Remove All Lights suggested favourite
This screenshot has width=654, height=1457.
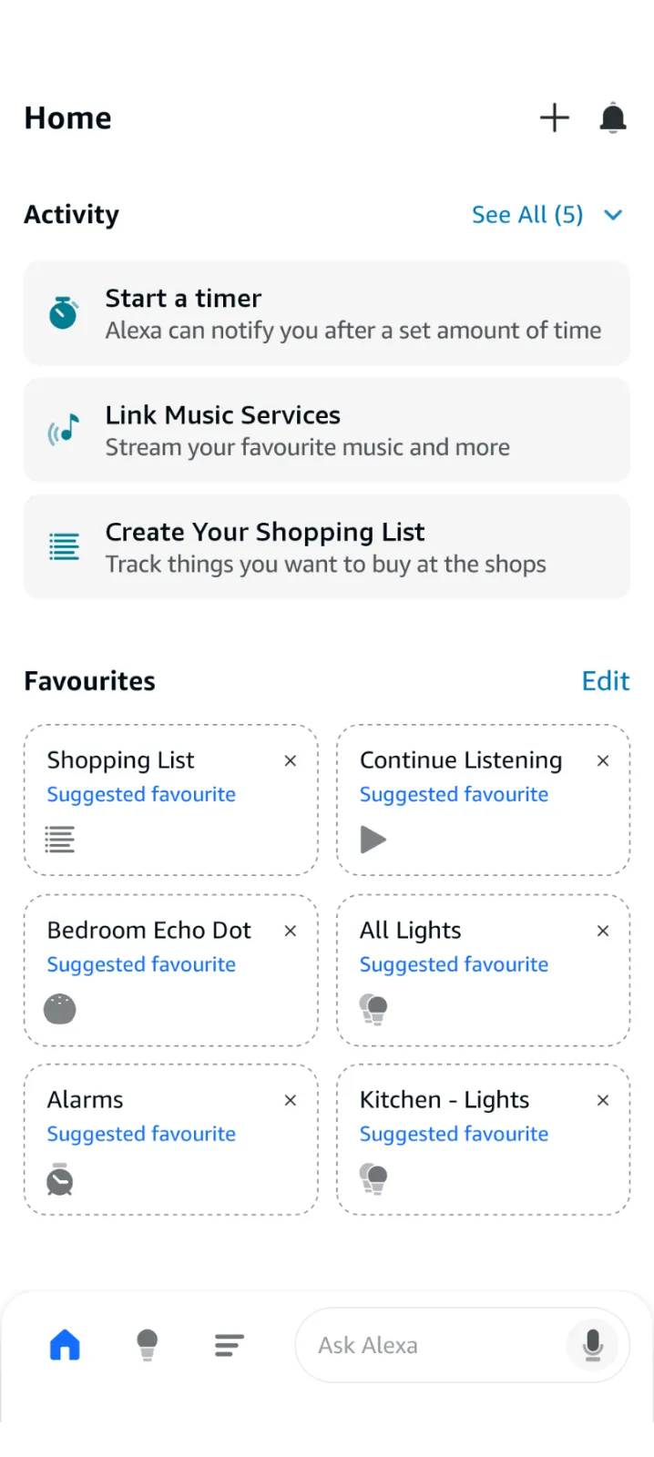pyautogui.click(x=603, y=931)
